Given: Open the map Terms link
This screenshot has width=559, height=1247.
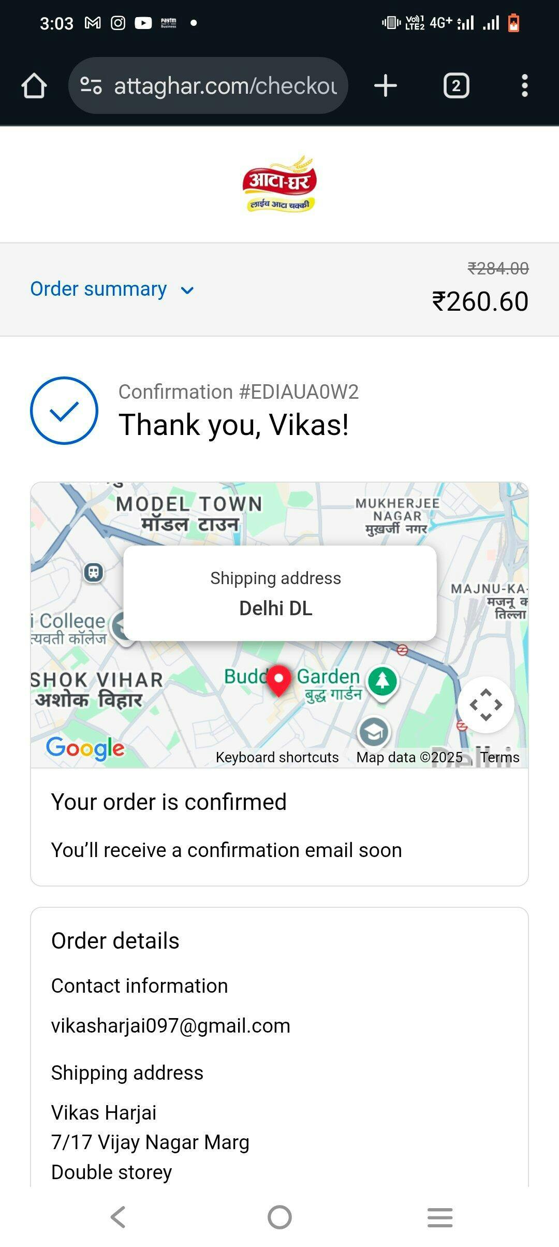Looking at the screenshot, I should tap(499, 757).
